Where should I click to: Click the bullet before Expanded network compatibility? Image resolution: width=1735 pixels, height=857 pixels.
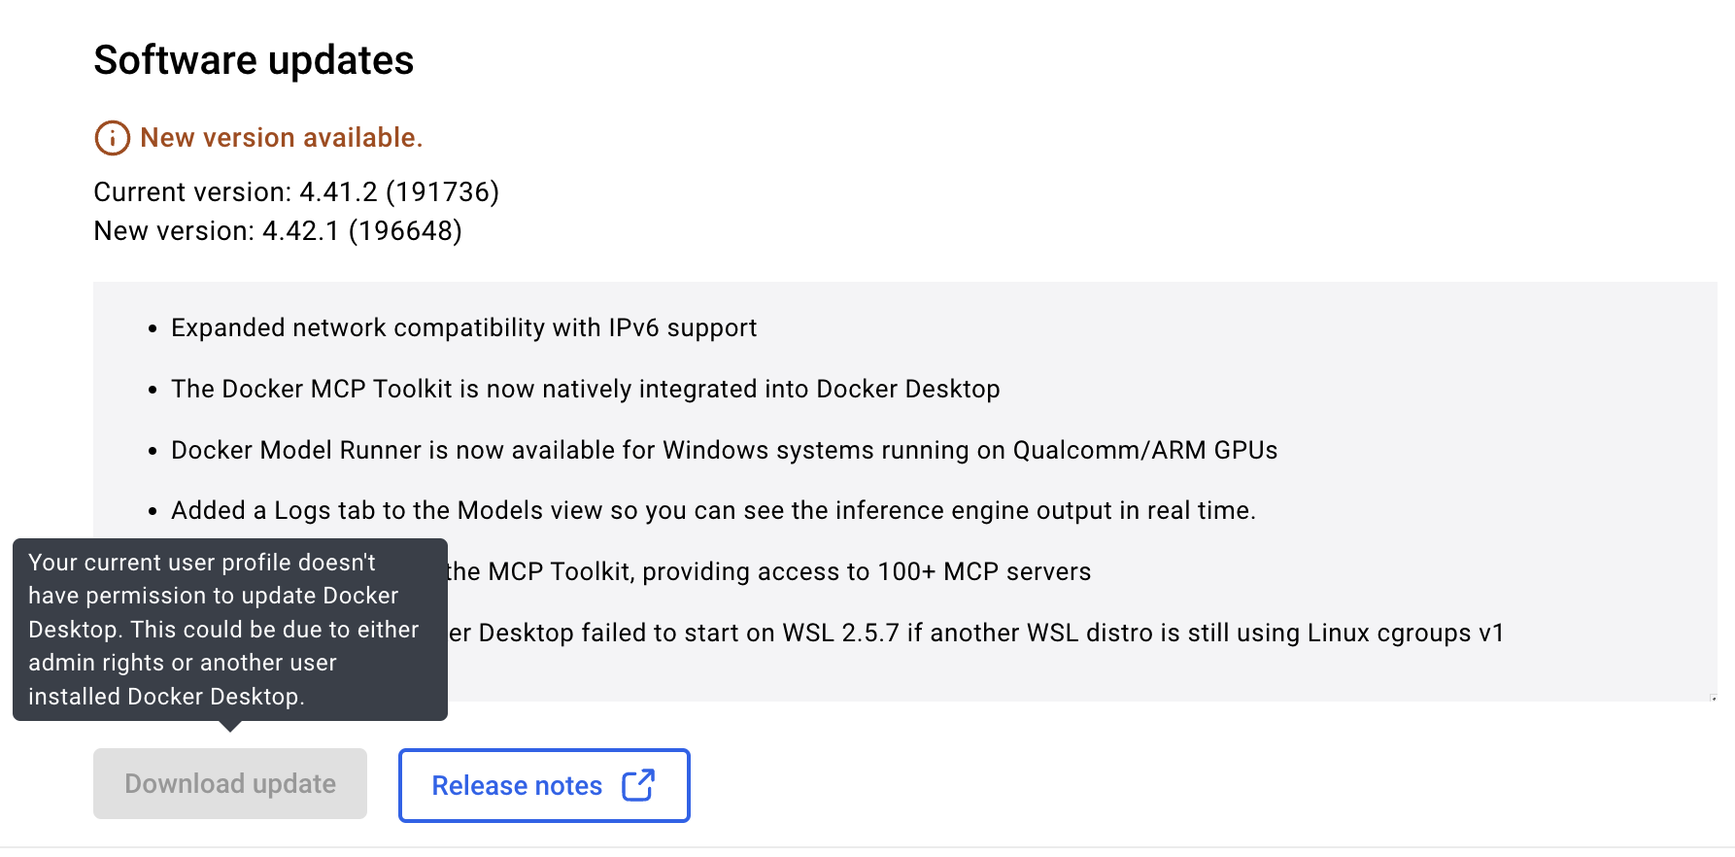pos(153,329)
